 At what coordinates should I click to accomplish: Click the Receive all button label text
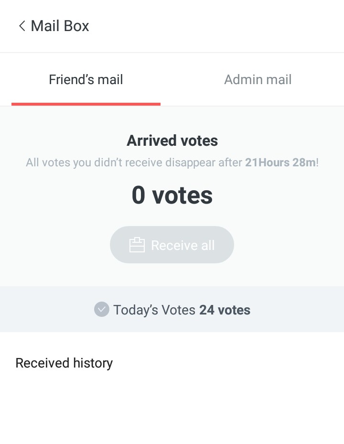tap(183, 245)
